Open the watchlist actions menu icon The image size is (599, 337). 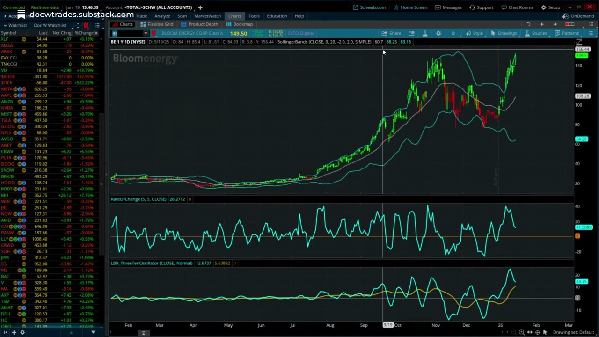[x=97, y=25]
